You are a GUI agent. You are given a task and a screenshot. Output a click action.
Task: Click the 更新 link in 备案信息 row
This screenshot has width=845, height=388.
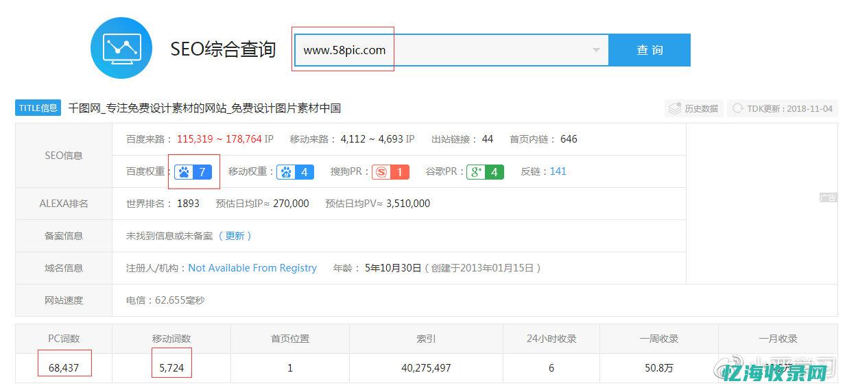point(235,236)
